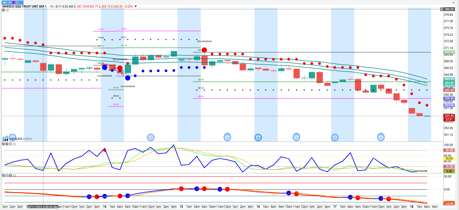Move the stochastic panel down with the arrow icon
Viewport: 459px width, 210px height.
tap(7, 144)
